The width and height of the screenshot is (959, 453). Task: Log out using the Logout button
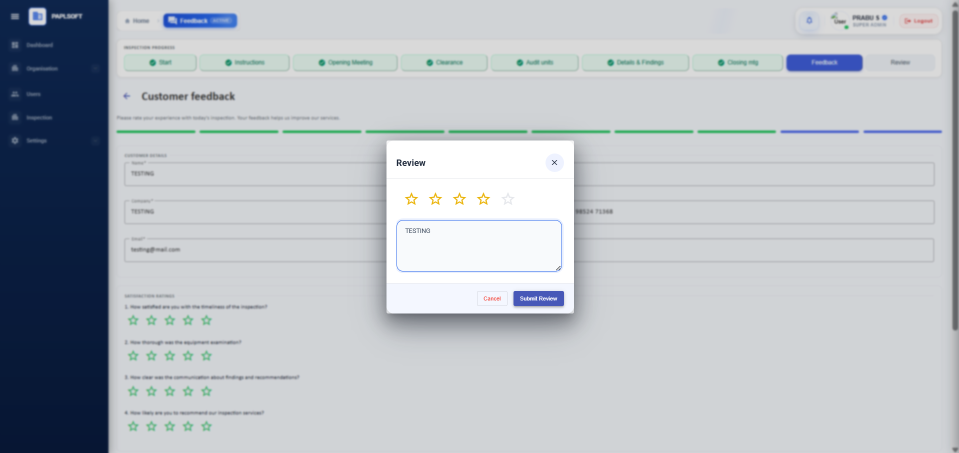(919, 20)
